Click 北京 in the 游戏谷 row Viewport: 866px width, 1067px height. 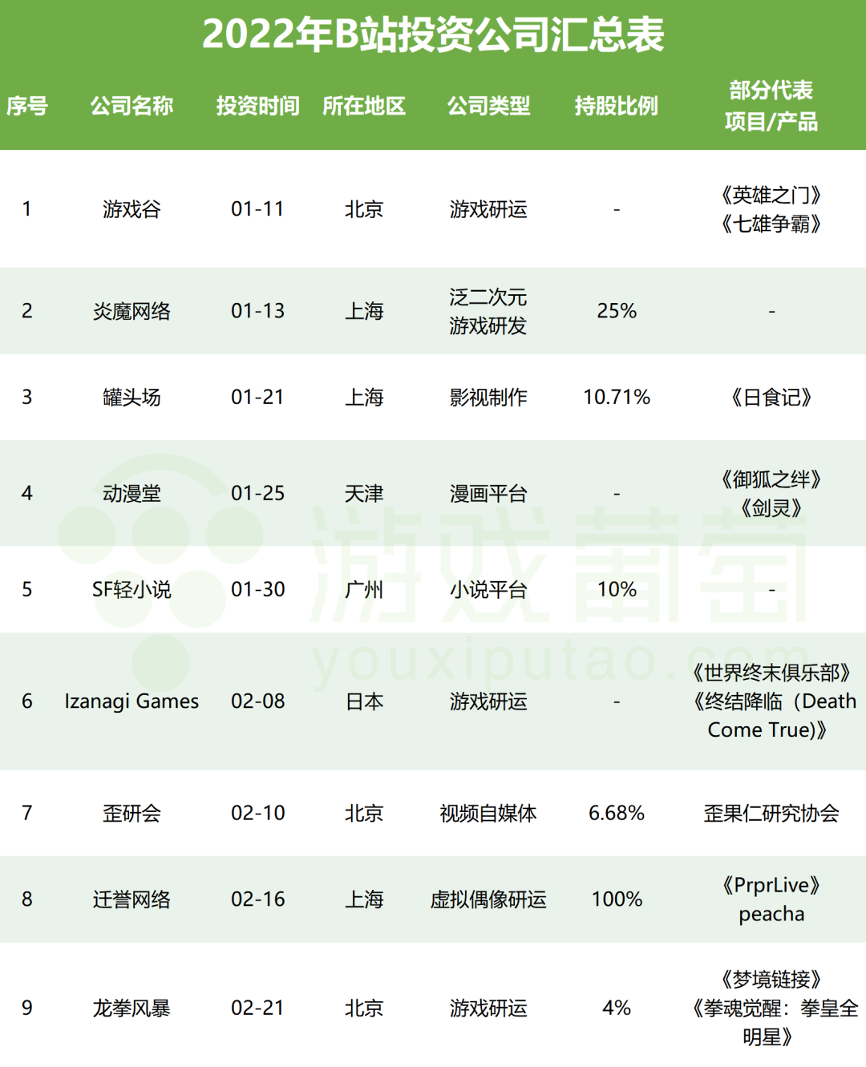point(364,209)
